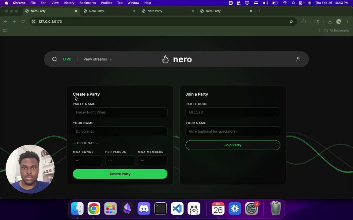353x220 pixels.
Task: Focus the Party Code field
Action: tap(233, 112)
